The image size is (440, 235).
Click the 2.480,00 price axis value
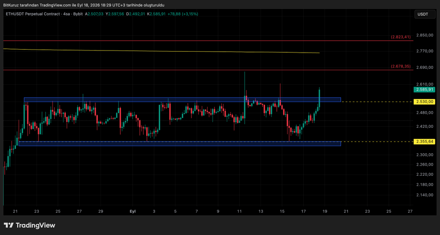tap(425, 112)
